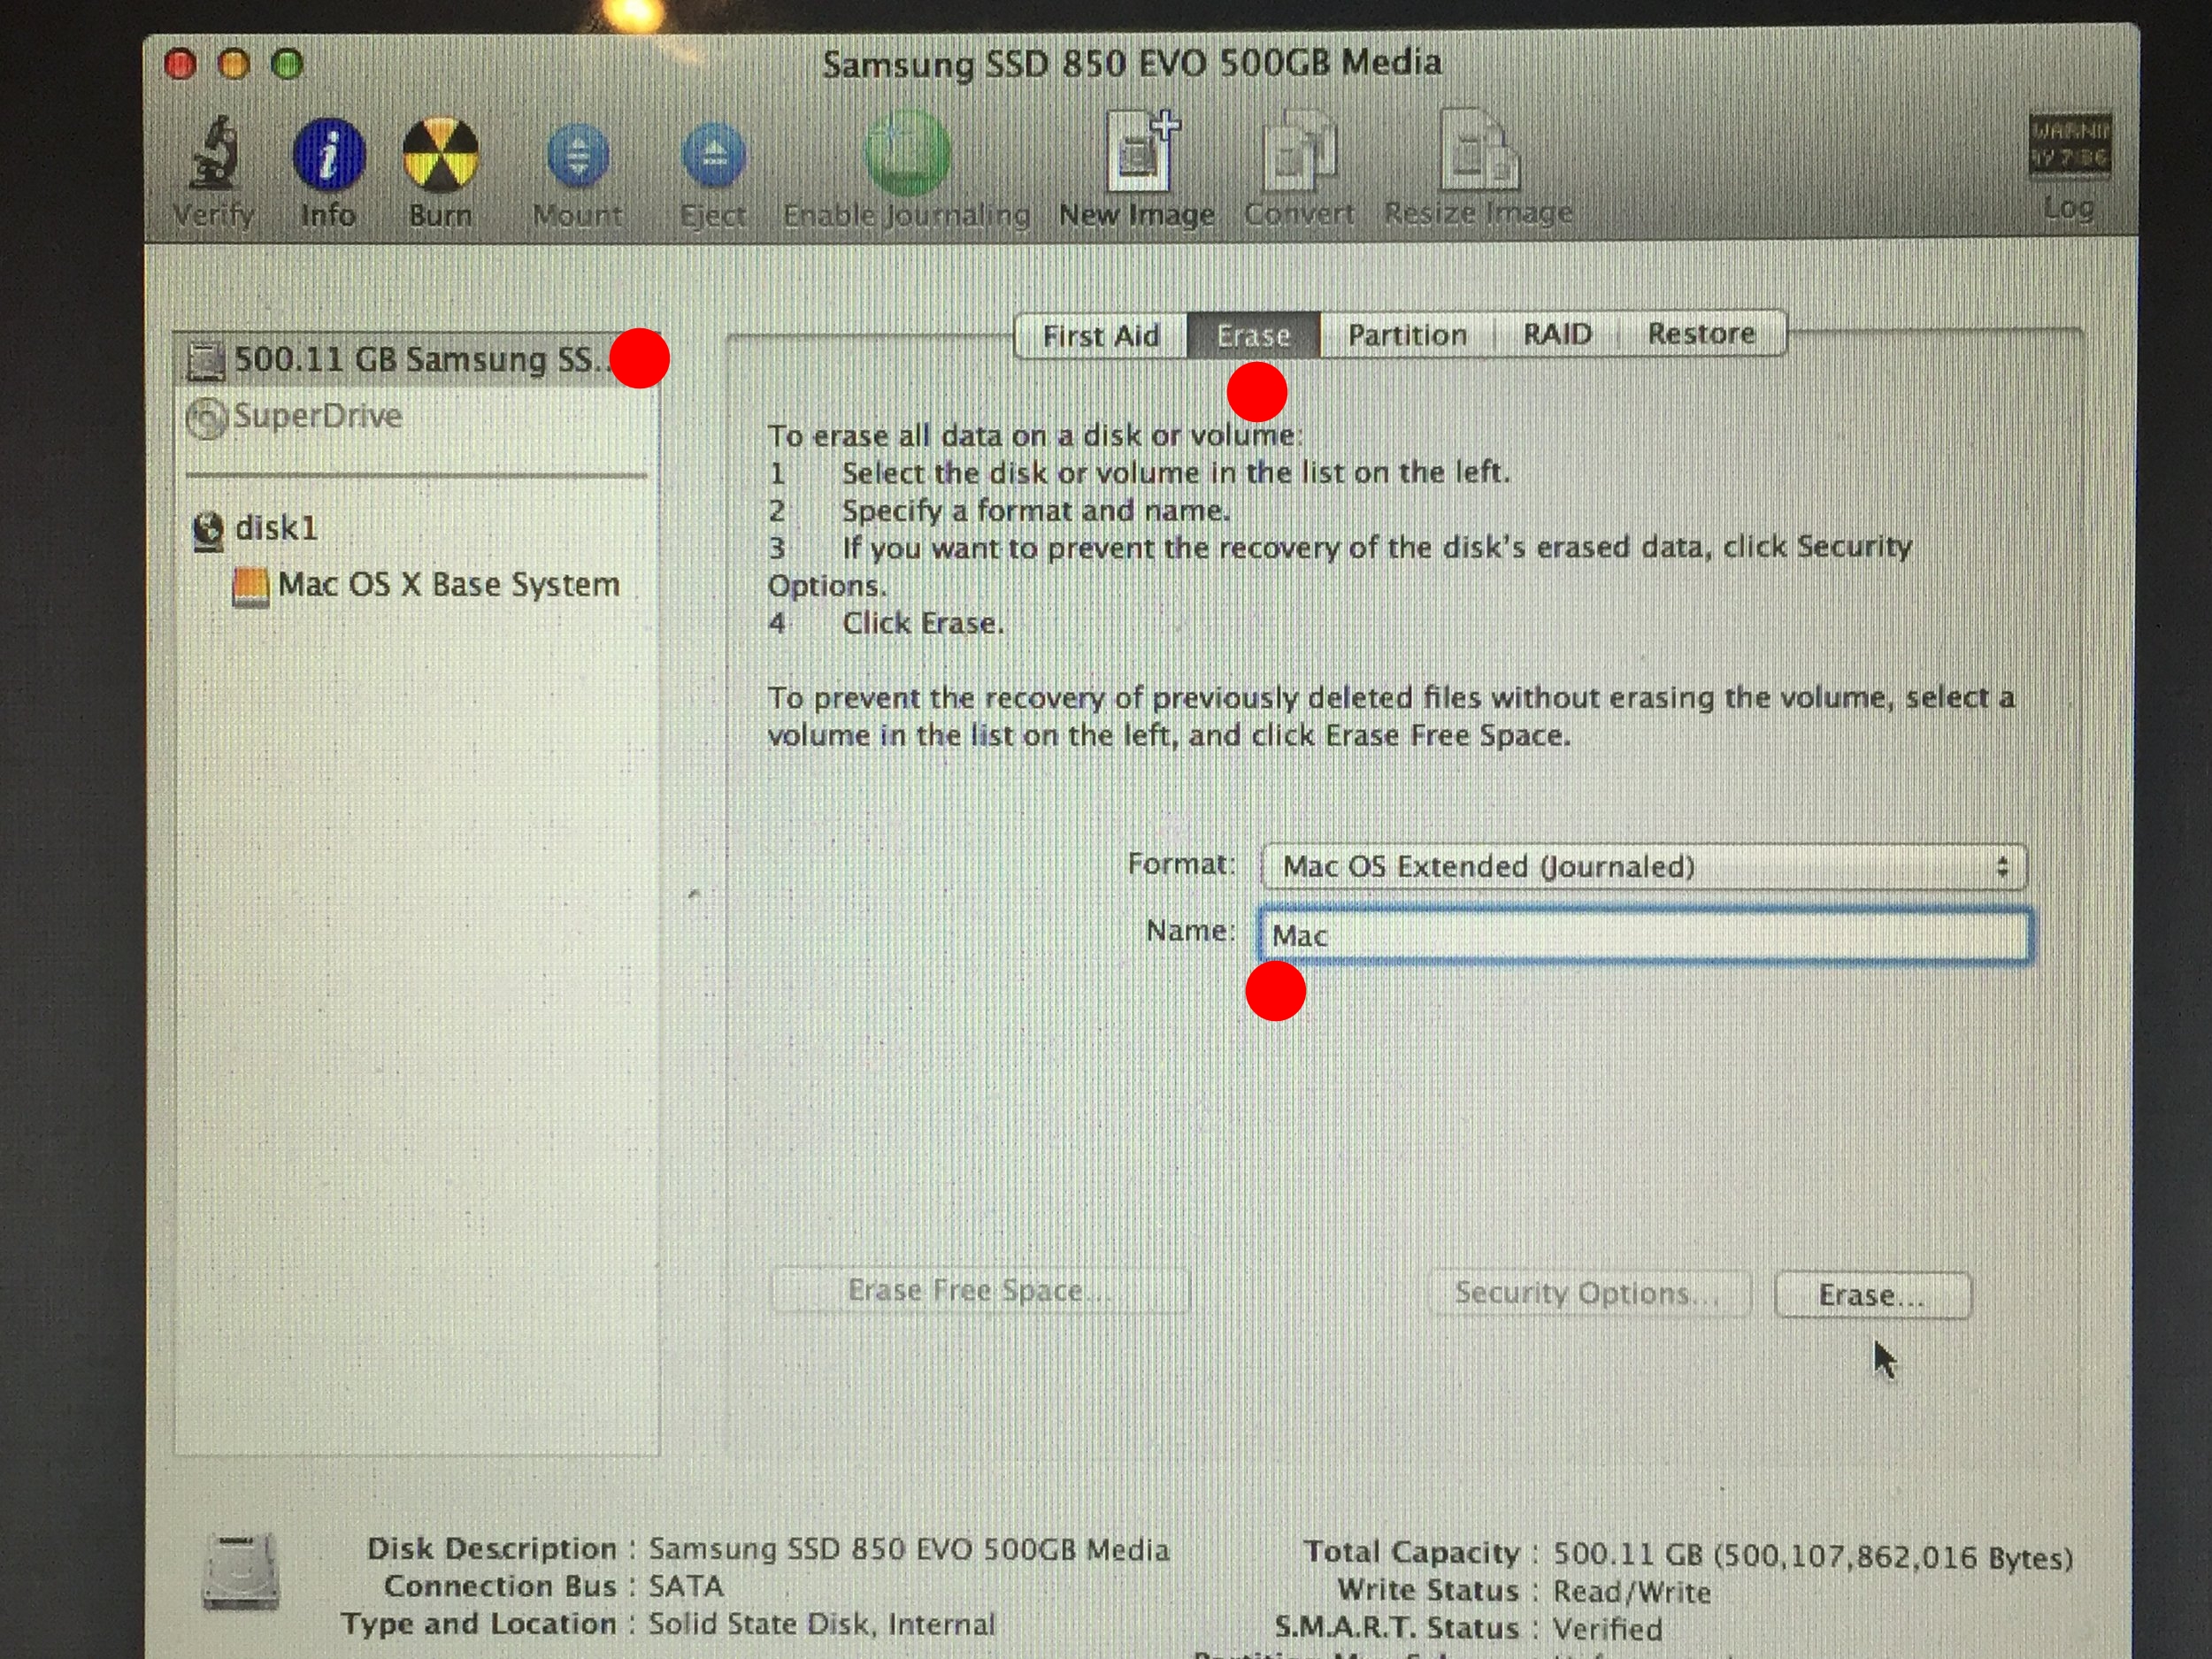Select disk1 in the sidebar
Image resolution: width=2212 pixels, height=1659 pixels.
416,528
